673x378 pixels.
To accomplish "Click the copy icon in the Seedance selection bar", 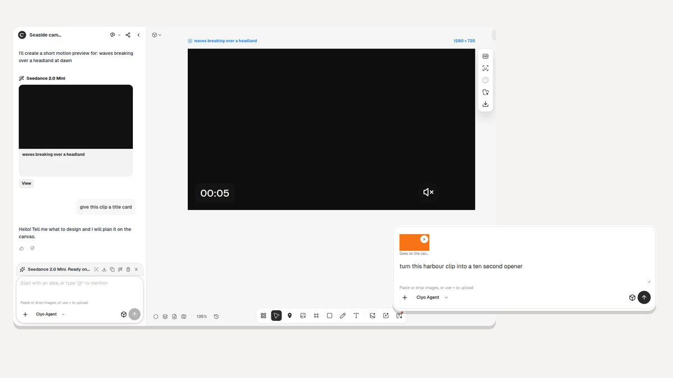I will point(112,269).
